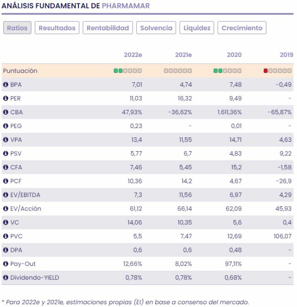Click the info icon beside BPA

coord(6,85)
